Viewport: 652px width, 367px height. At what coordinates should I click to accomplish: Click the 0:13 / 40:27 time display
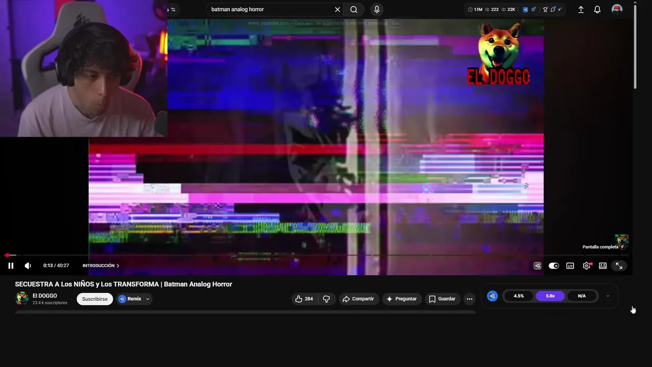point(56,266)
